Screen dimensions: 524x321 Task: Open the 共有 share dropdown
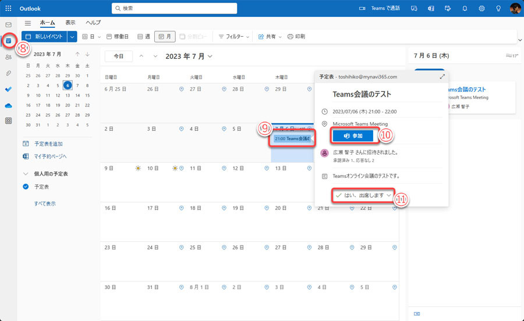click(x=270, y=37)
